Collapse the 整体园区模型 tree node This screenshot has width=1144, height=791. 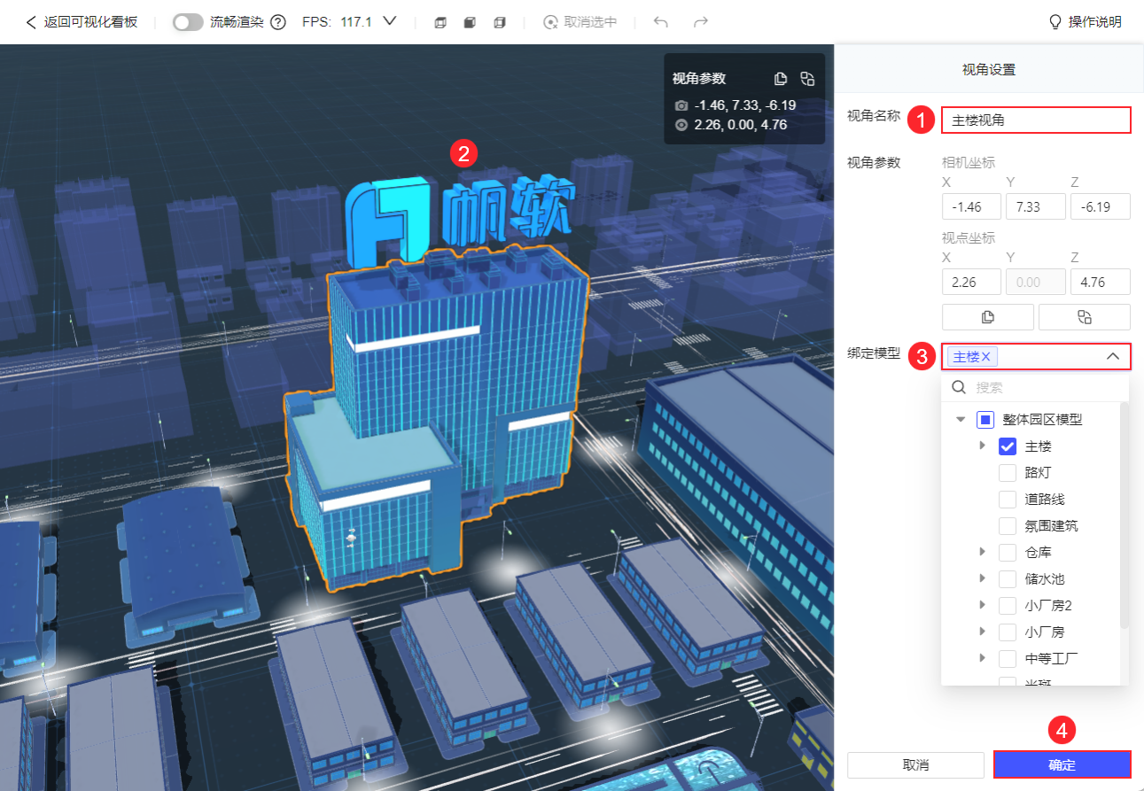(x=961, y=420)
